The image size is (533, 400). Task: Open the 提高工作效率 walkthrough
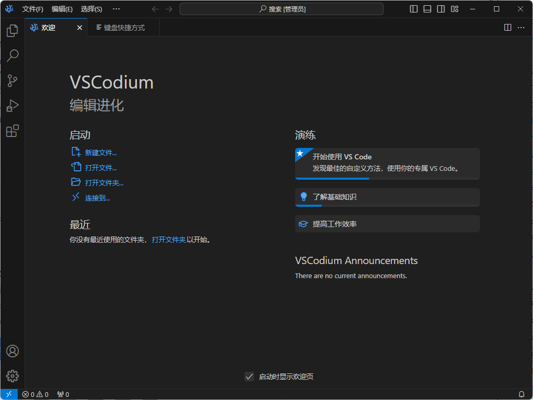pos(387,224)
